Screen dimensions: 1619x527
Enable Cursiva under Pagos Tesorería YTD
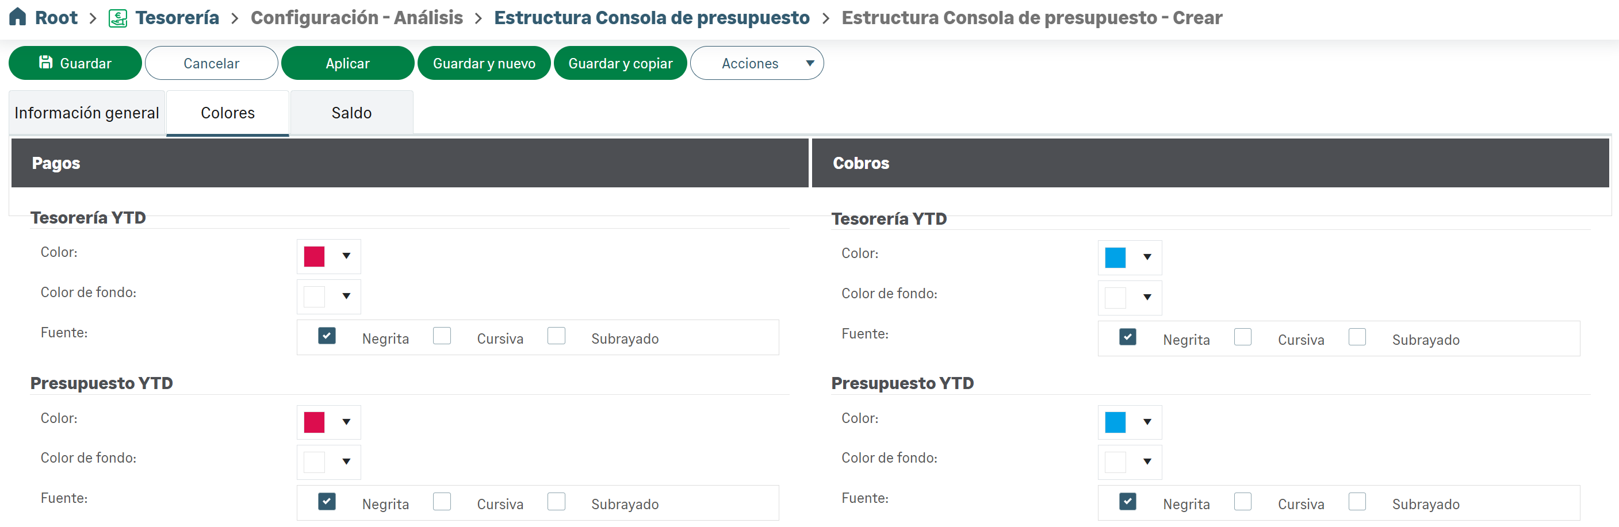pyautogui.click(x=442, y=336)
